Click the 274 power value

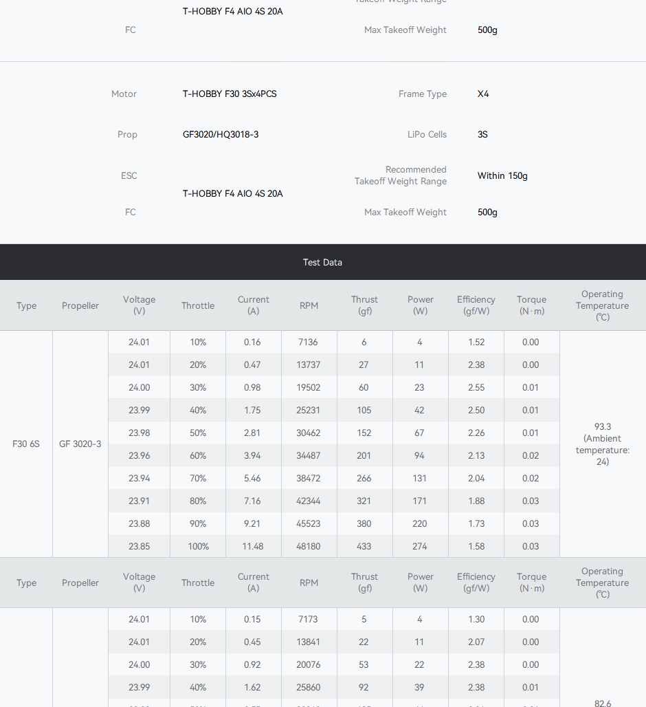(x=419, y=546)
